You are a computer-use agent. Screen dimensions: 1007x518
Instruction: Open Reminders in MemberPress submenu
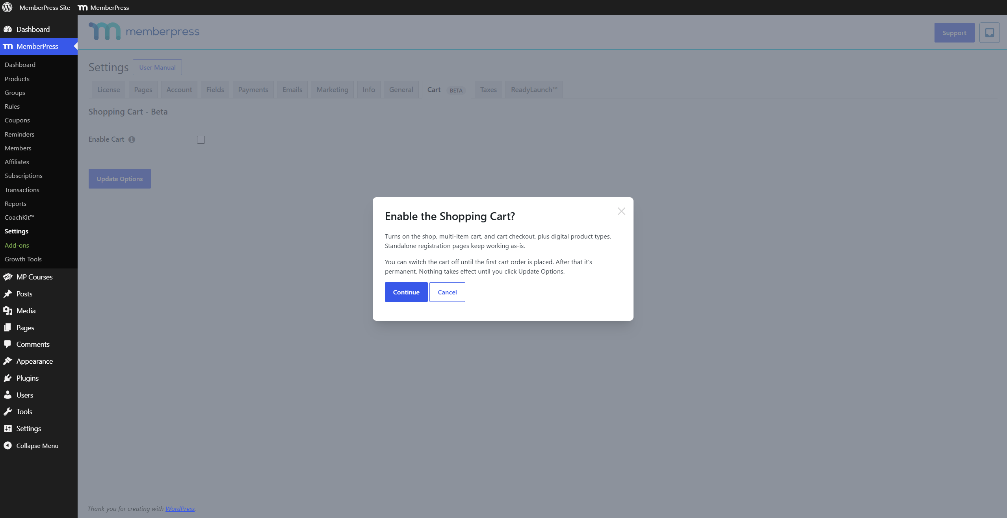click(20, 134)
